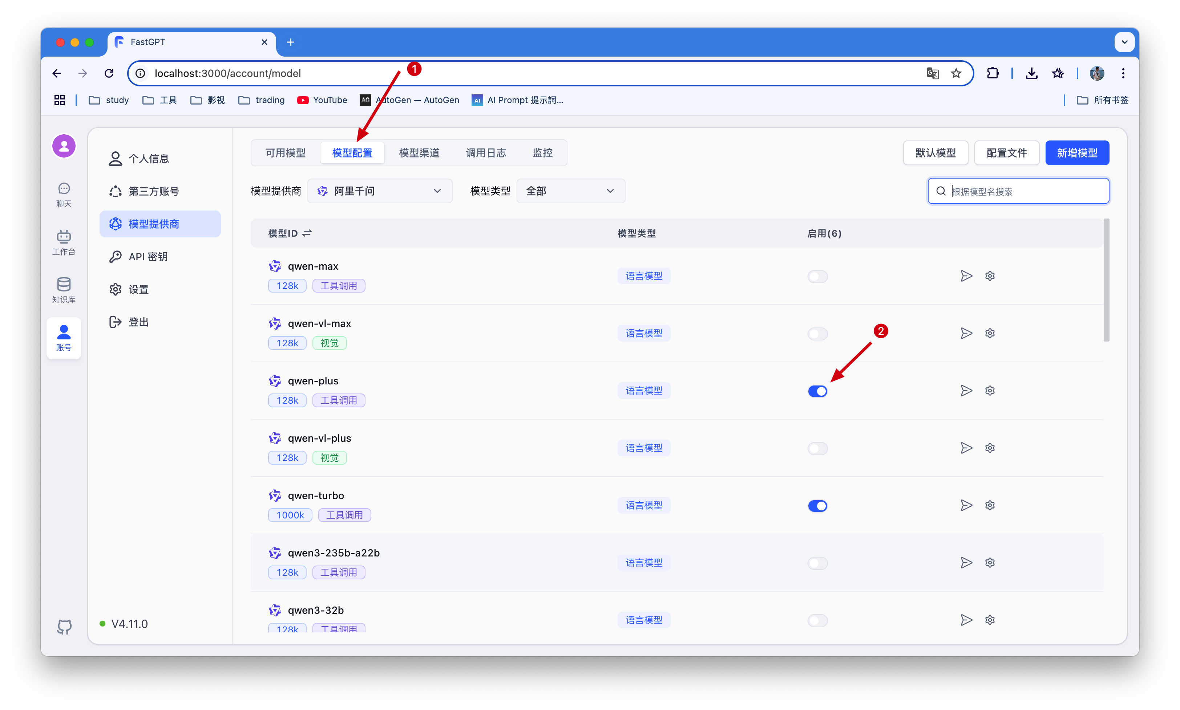Click 登出 to log out
This screenshot has height=710, width=1180.
(160, 322)
